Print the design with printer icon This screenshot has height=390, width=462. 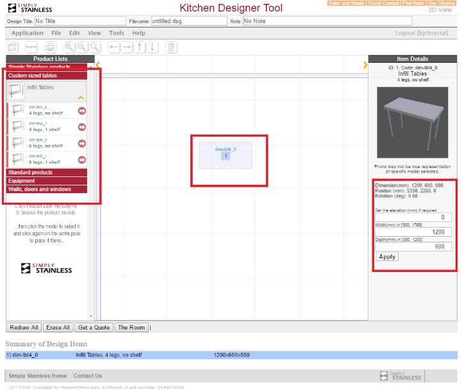pos(50,47)
